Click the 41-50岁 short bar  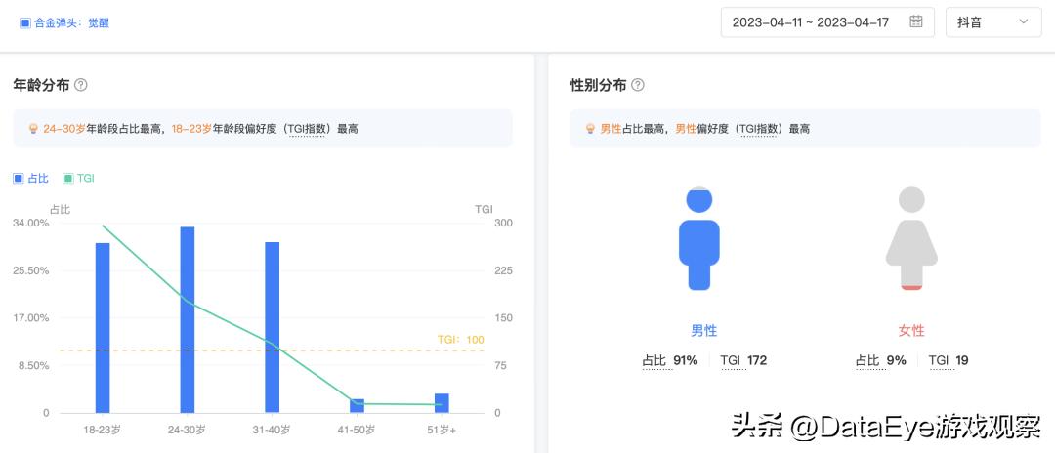click(357, 406)
